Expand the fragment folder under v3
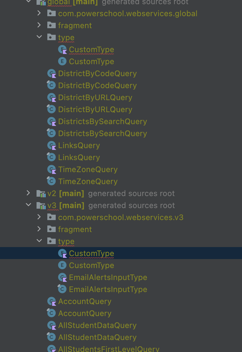The image size is (242, 352). [x=39, y=229]
